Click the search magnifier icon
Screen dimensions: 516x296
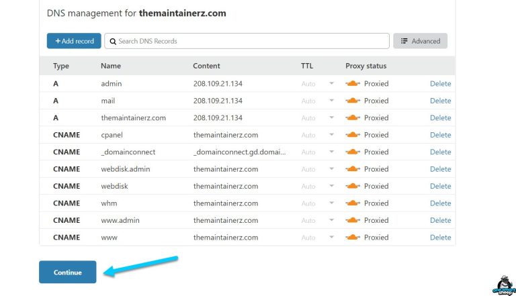coord(113,42)
